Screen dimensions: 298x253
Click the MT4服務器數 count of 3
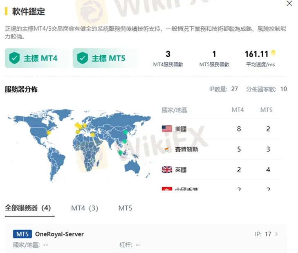pyautogui.click(x=168, y=54)
